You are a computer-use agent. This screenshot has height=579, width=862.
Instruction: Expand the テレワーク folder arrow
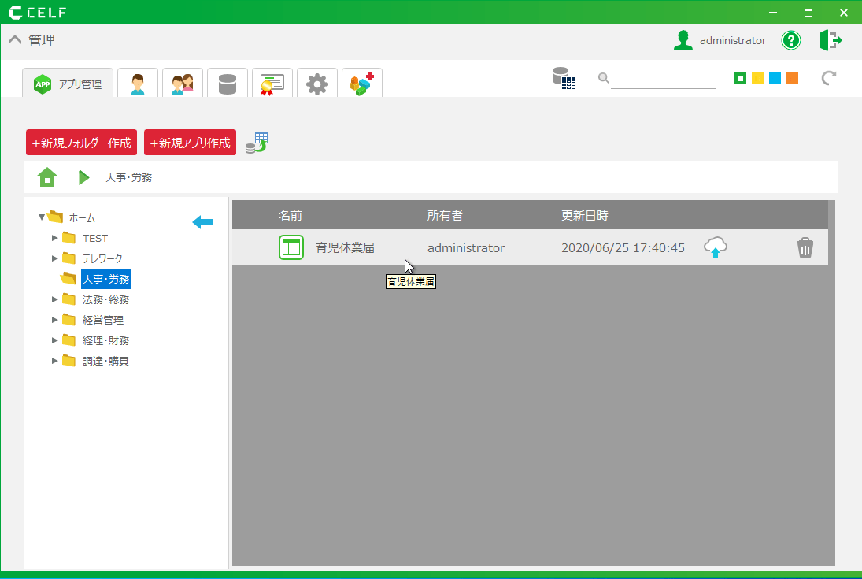coord(55,258)
